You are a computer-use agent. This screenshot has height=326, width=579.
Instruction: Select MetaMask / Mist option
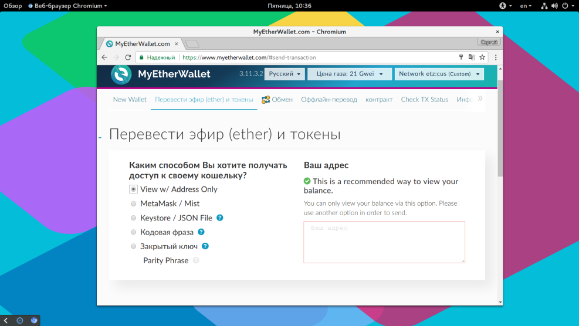coord(133,203)
